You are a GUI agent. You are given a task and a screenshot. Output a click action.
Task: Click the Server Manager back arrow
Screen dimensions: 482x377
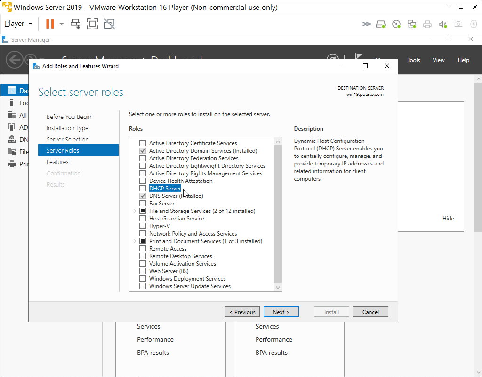pos(15,60)
